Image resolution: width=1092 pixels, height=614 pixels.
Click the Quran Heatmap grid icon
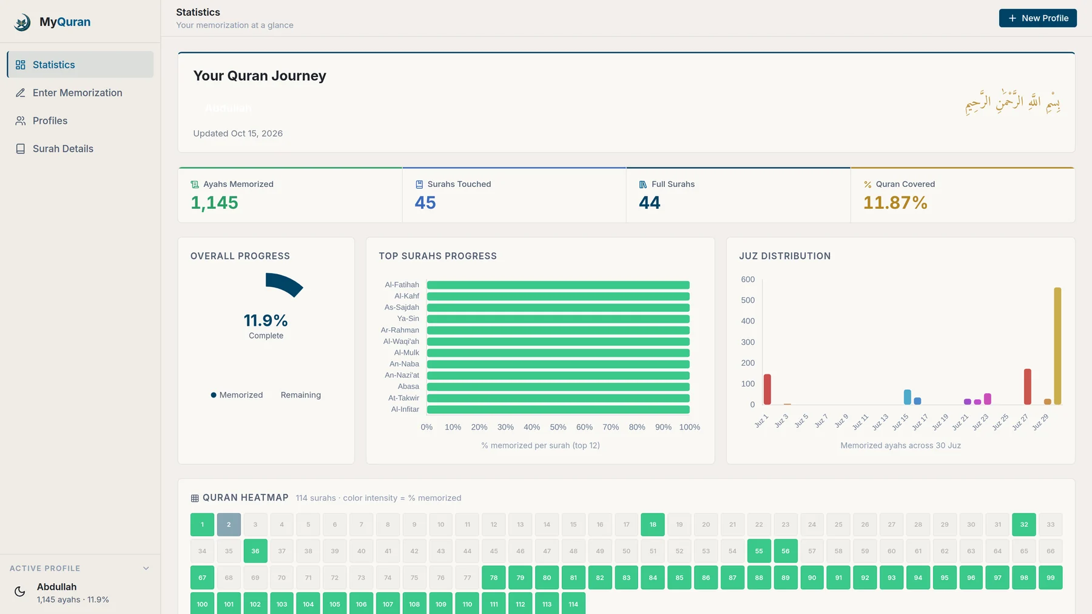[195, 498]
